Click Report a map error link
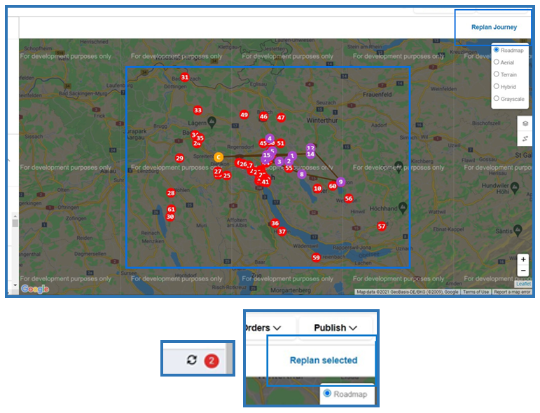This screenshot has height=413, width=540. click(512, 292)
